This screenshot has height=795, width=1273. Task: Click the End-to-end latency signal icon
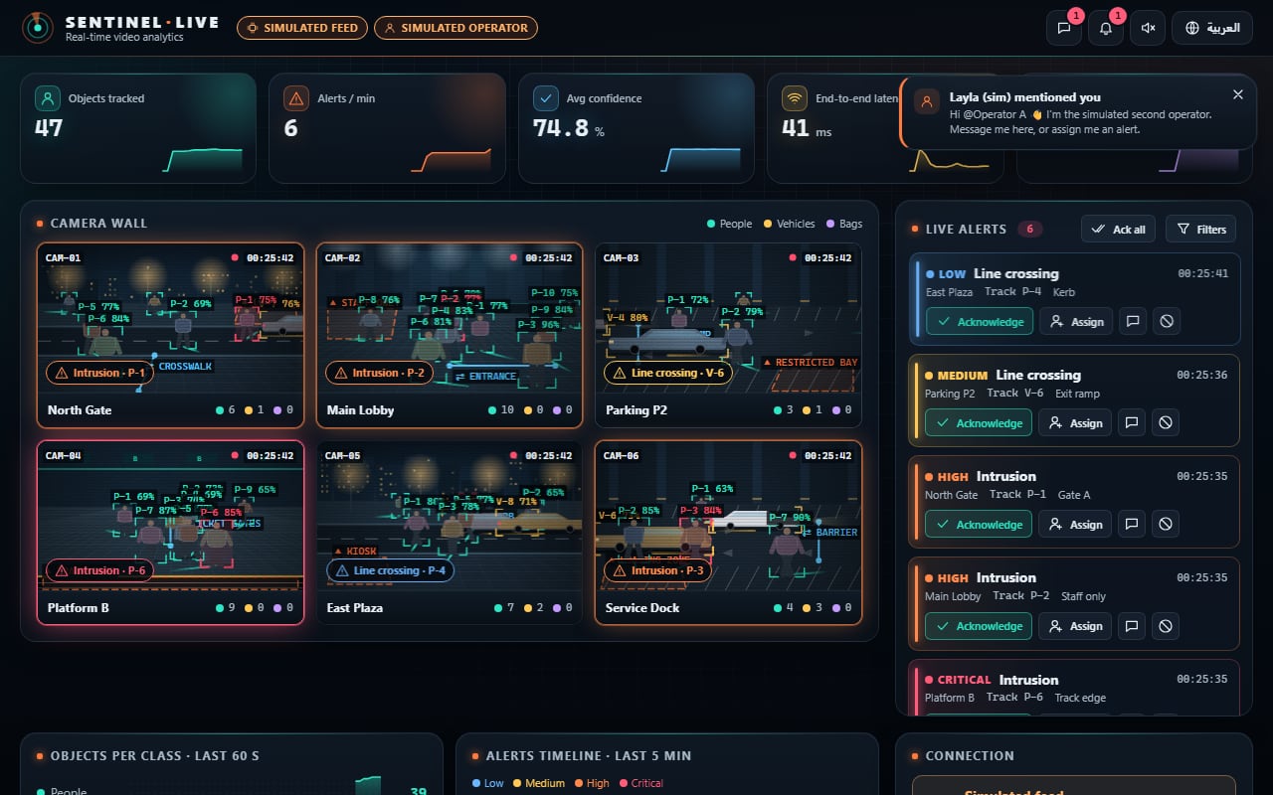click(x=794, y=98)
